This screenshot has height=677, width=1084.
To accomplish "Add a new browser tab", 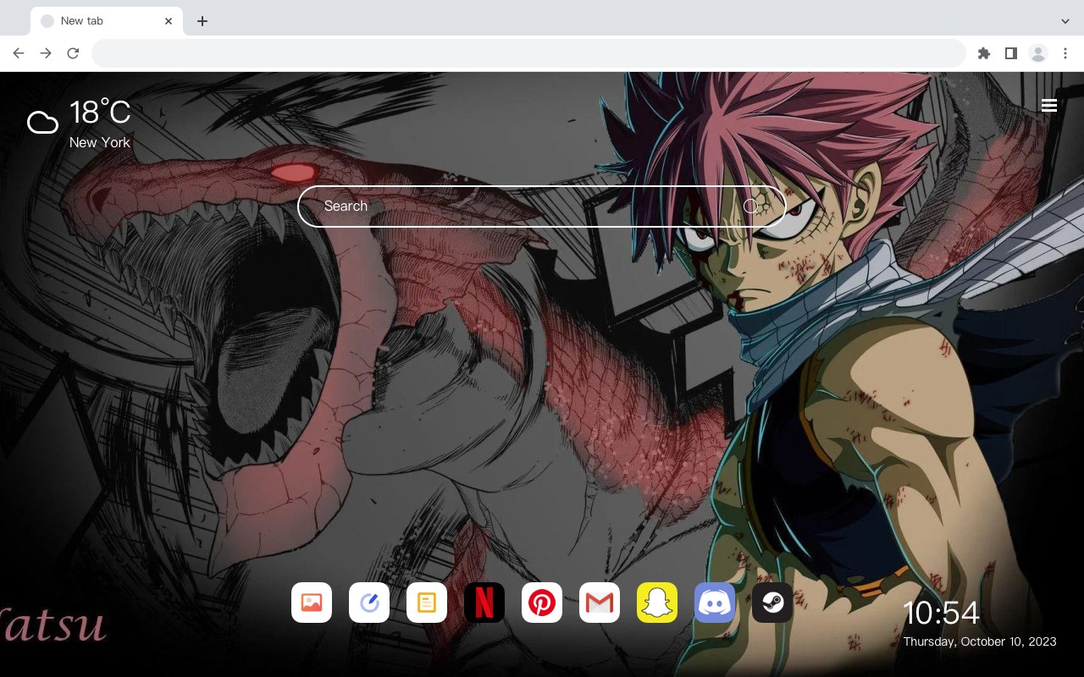I will click(x=202, y=21).
